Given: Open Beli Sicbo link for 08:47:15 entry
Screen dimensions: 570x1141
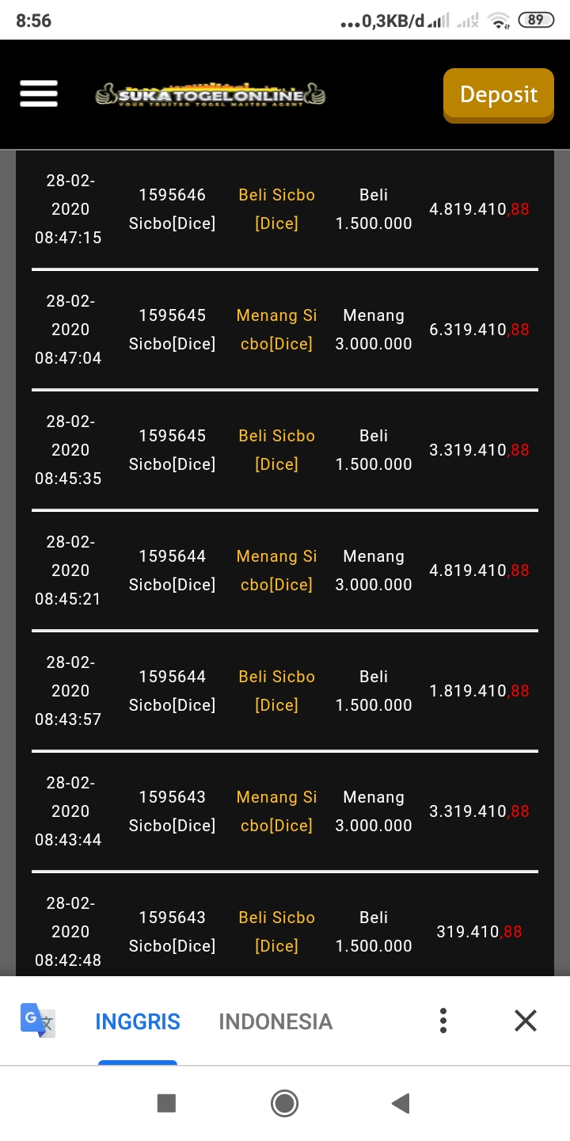Looking at the screenshot, I should [277, 209].
